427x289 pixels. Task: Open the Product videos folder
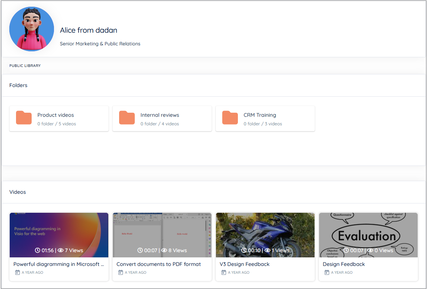pos(56,115)
